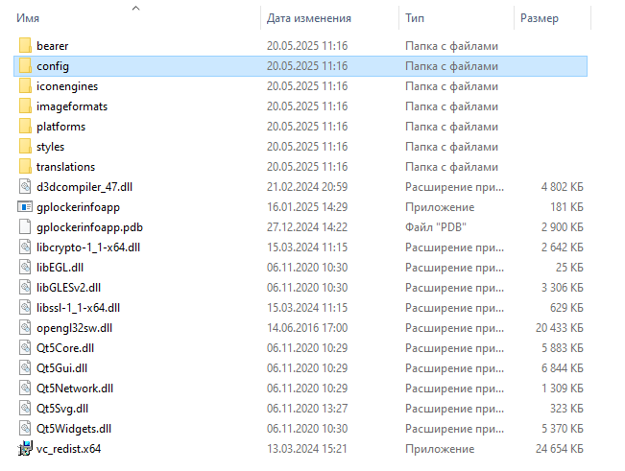
Task: Click the Qt5Network.dll file icon
Action: (25, 389)
